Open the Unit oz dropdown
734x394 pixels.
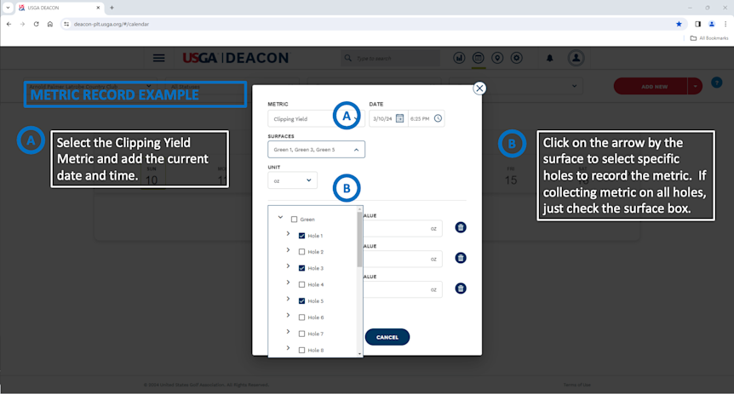292,180
